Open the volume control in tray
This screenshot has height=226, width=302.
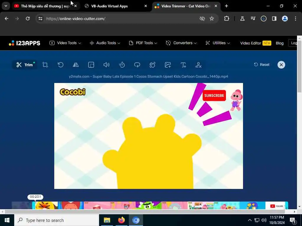coord(264,220)
